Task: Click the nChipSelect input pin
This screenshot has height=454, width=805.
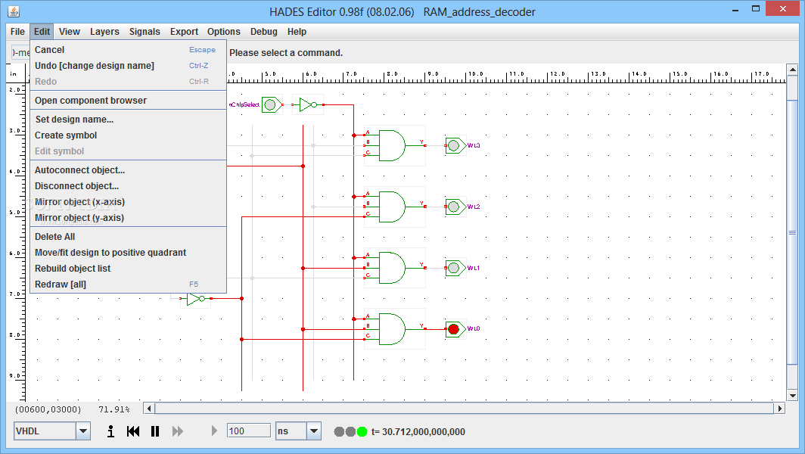Action: click(271, 104)
